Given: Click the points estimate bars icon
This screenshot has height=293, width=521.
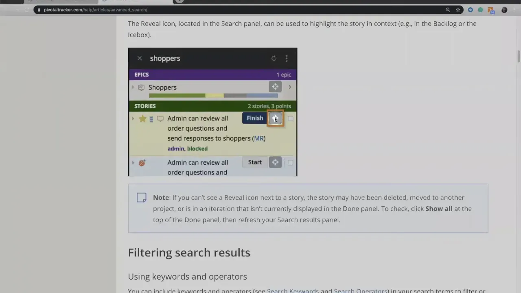Looking at the screenshot, I should [x=151, y=118].
